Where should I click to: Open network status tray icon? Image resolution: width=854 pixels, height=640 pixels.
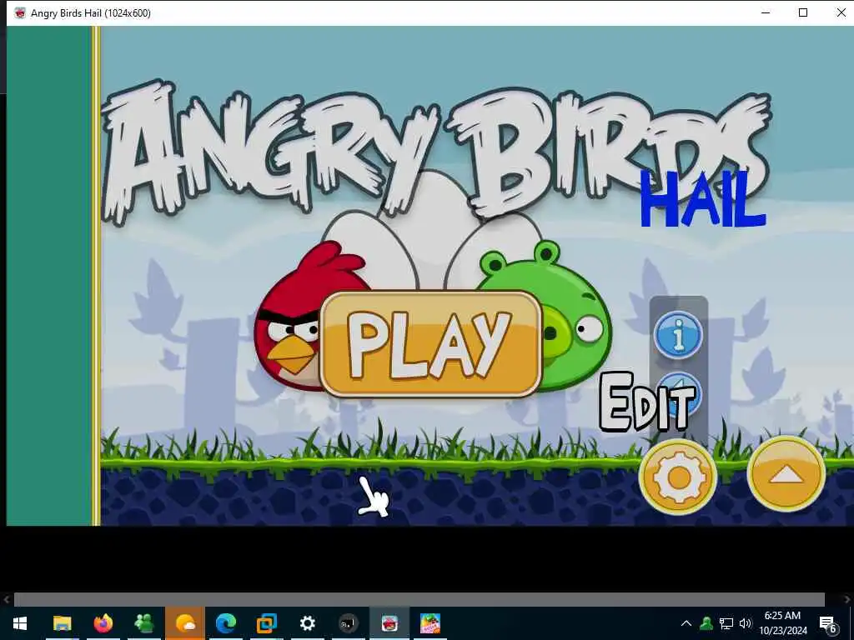pyautogui.click(x=726, y=623)
